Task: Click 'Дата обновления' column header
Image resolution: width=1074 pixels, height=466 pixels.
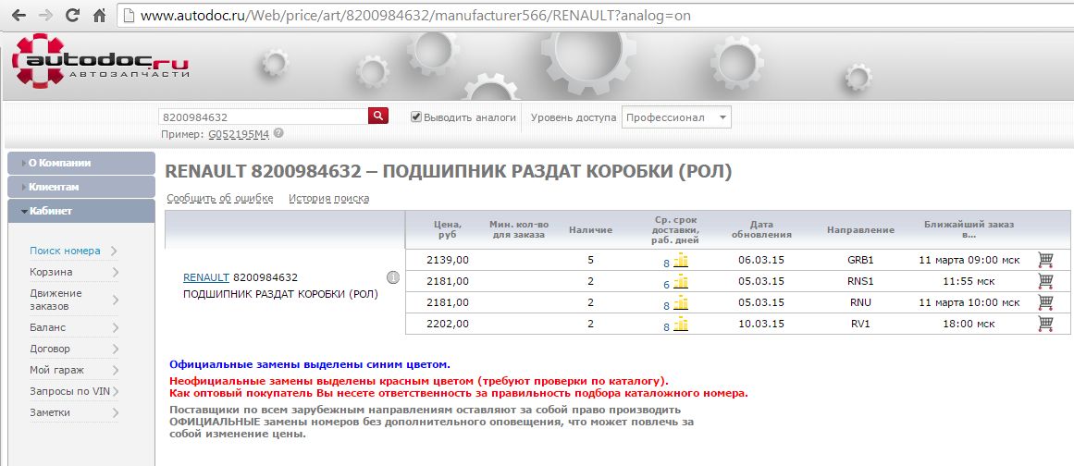Action: click(x=761, y=229)
